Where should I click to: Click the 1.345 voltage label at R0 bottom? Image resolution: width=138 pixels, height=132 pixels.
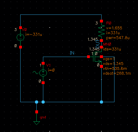point(93,39)
